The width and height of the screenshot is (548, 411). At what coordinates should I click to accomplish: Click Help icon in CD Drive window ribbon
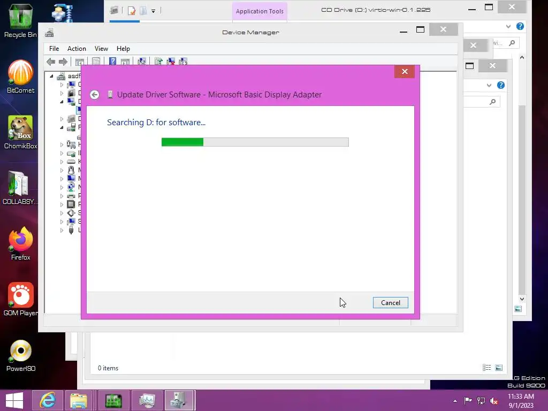click(520, 26)
